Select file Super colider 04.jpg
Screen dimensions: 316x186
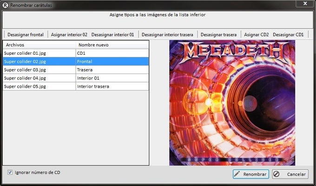click(x=39, y=78)
